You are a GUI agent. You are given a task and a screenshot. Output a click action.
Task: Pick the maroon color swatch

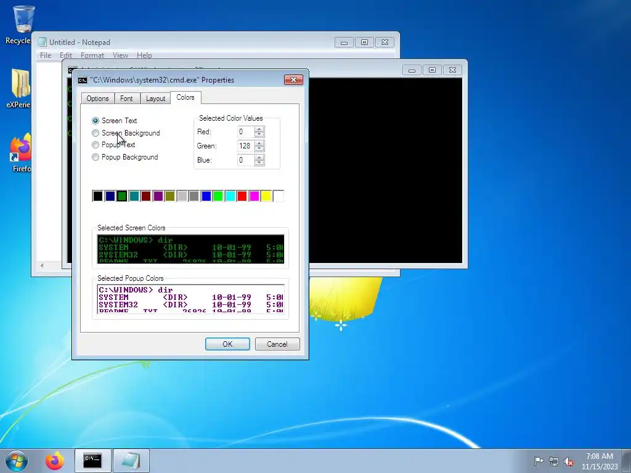146,196
